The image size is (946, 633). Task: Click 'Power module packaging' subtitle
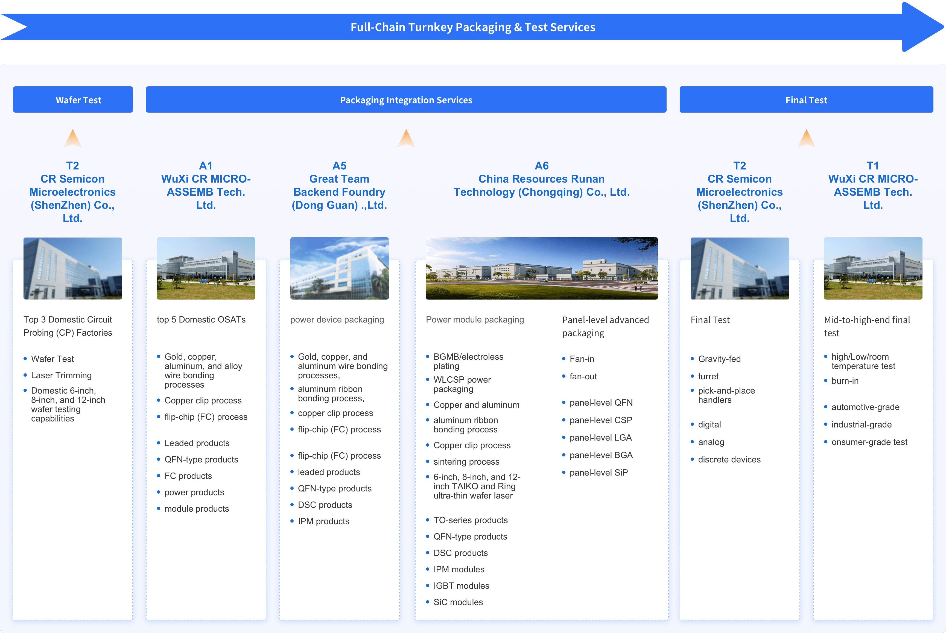pos(475,320)
